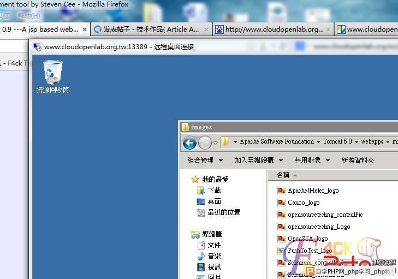Click the folder icon in the explorer address bar
398x279 pixels.
pos(225,141)
